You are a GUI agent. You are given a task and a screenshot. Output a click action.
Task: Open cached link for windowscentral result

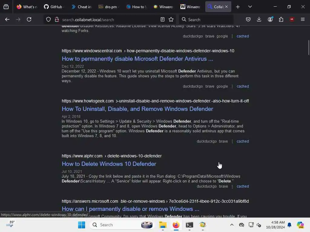click(243, 86)
